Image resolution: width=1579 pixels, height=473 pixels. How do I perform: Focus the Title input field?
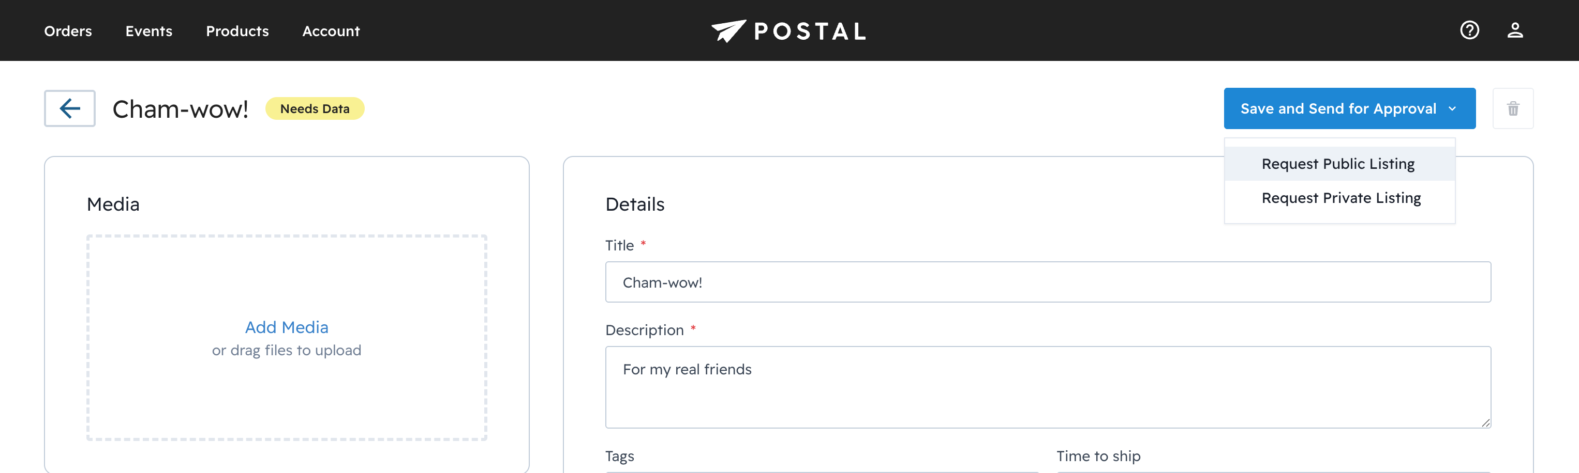coord(1047,282)
